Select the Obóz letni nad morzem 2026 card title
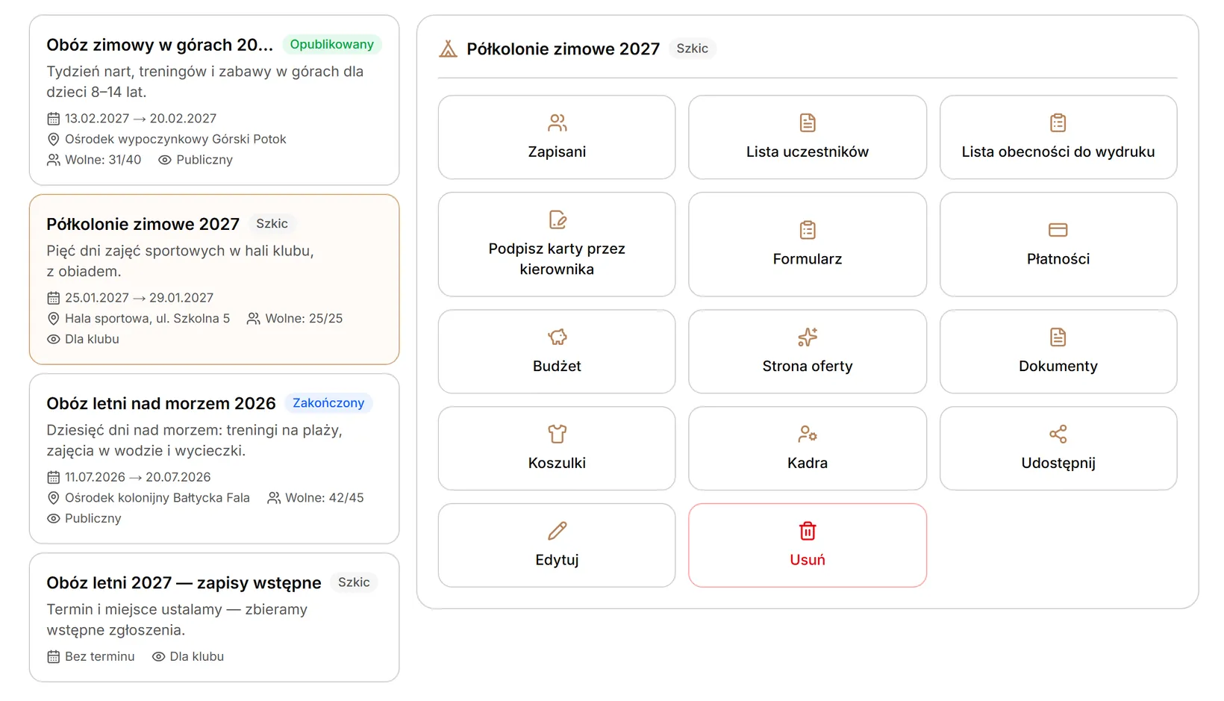The width and height of the screenshot is (1224, 701). click(x=161, y=403)
